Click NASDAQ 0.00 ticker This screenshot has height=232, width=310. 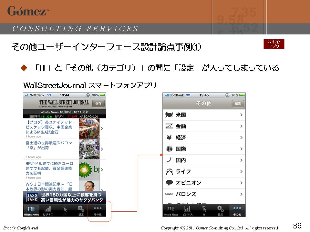[88, 116]
